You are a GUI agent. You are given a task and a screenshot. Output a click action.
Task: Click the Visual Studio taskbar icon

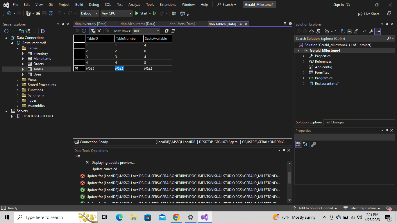pyautogui.click(x=205, y=217)
